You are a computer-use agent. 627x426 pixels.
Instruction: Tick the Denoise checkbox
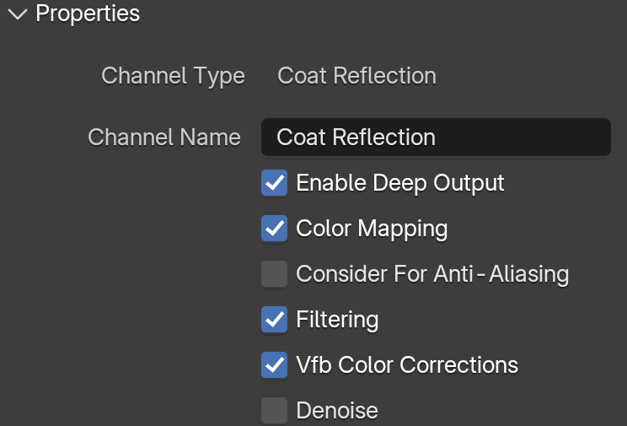275,410
